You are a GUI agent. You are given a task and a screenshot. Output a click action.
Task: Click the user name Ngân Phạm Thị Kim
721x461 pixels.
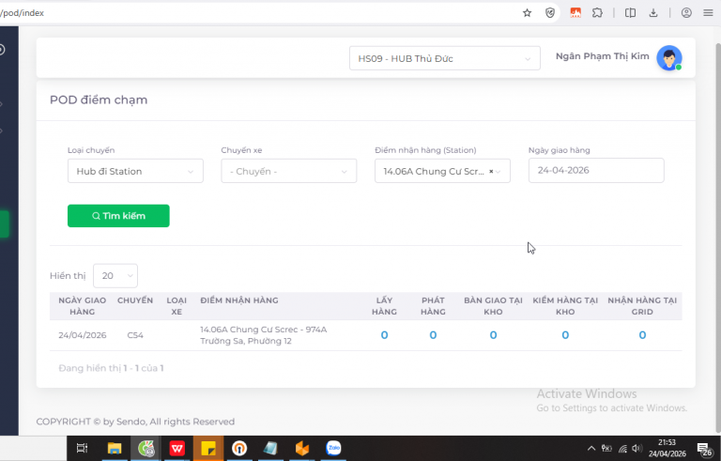pyautogui.click(x=603, y=56)
